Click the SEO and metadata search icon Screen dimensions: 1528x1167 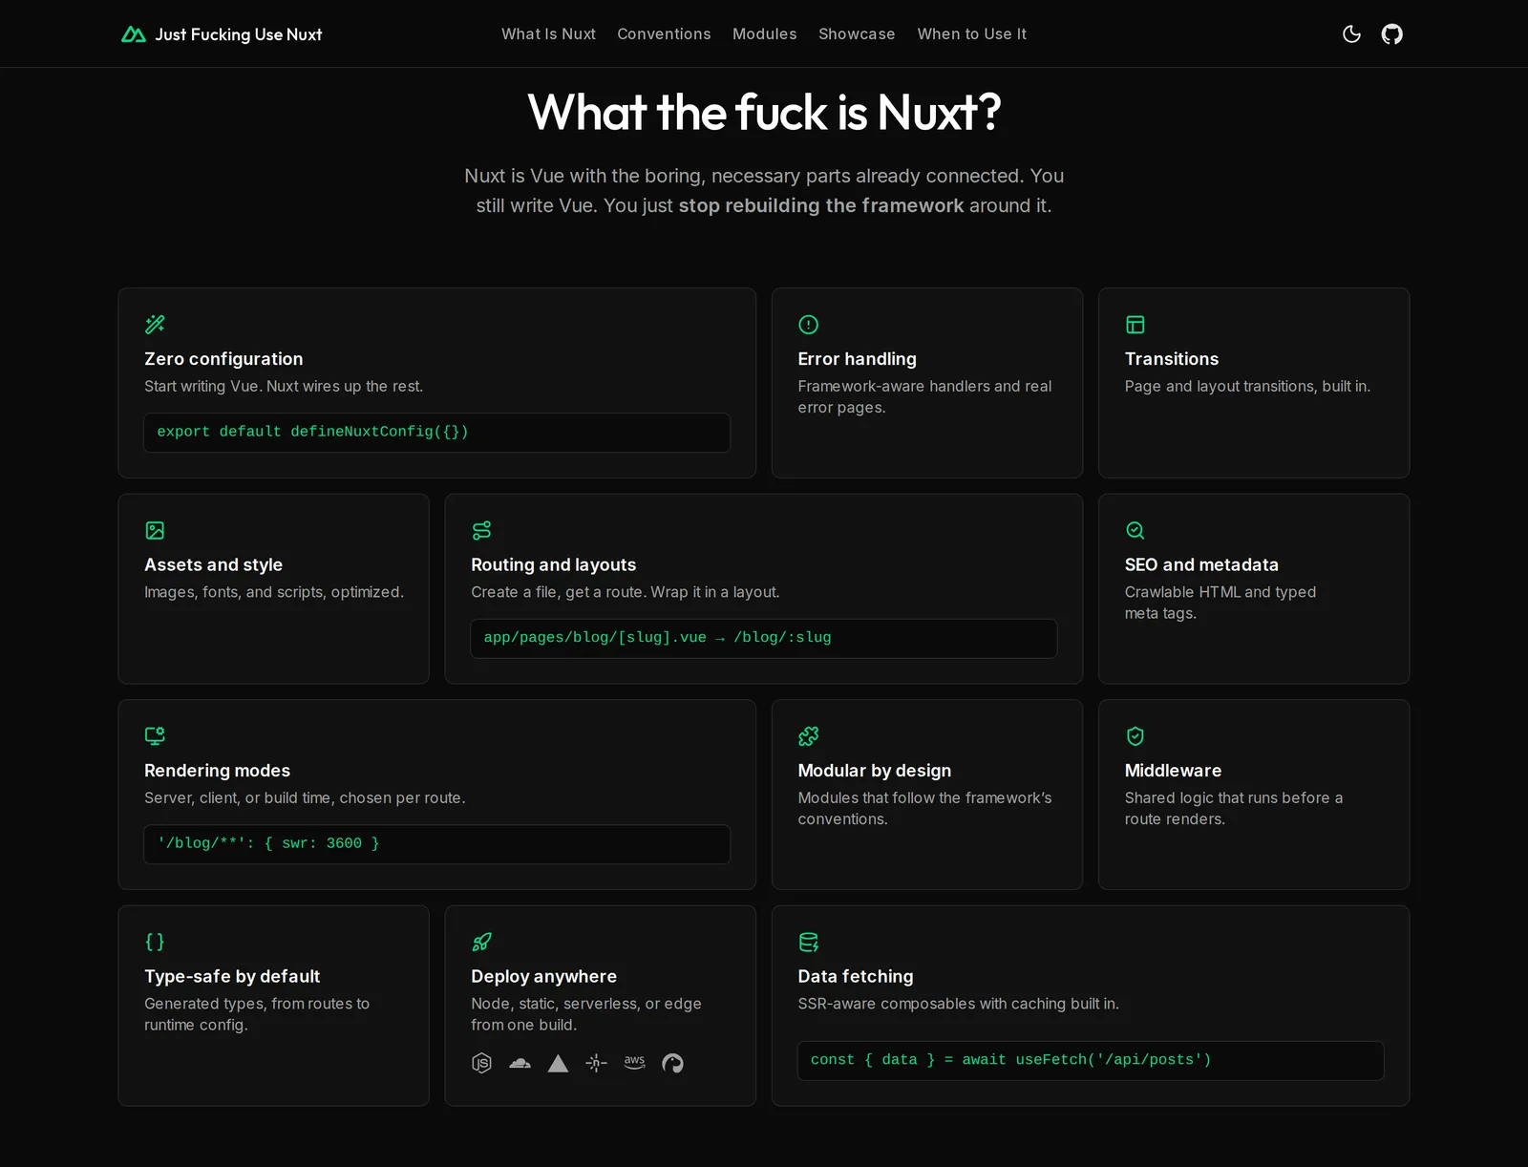coord(1135,530)
